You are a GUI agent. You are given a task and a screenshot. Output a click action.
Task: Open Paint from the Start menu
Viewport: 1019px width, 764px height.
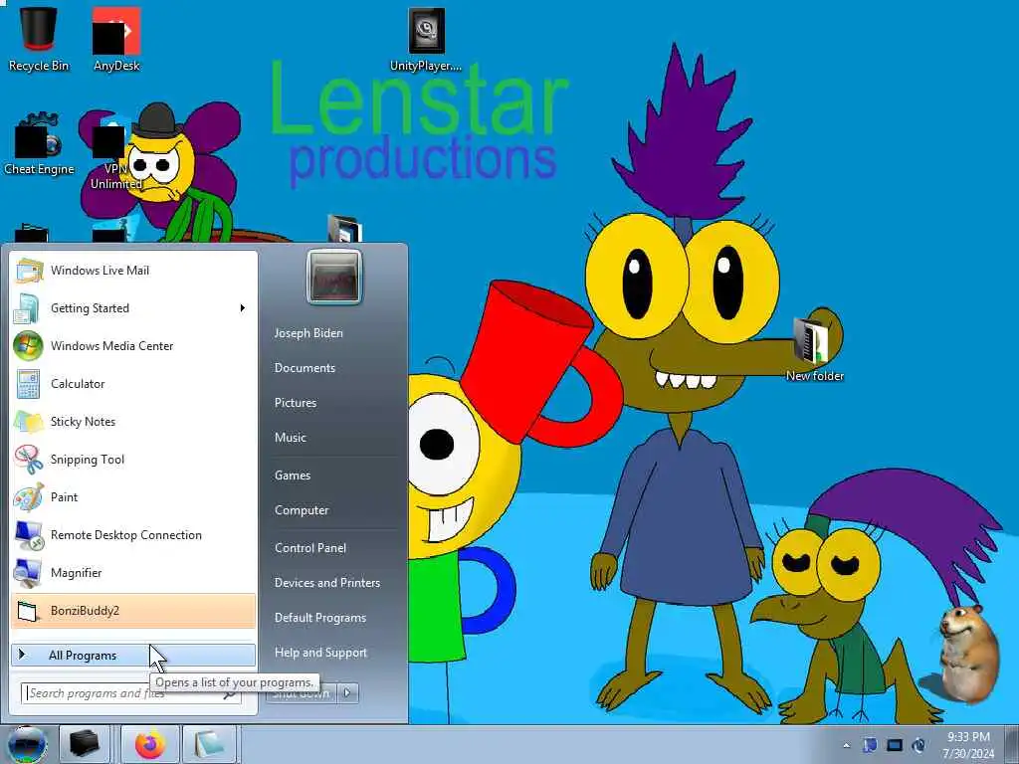(x=133, y=497)
